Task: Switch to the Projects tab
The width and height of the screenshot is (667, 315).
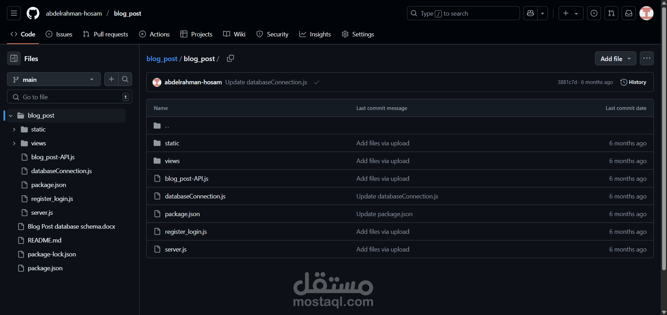Action: (196, 34)
